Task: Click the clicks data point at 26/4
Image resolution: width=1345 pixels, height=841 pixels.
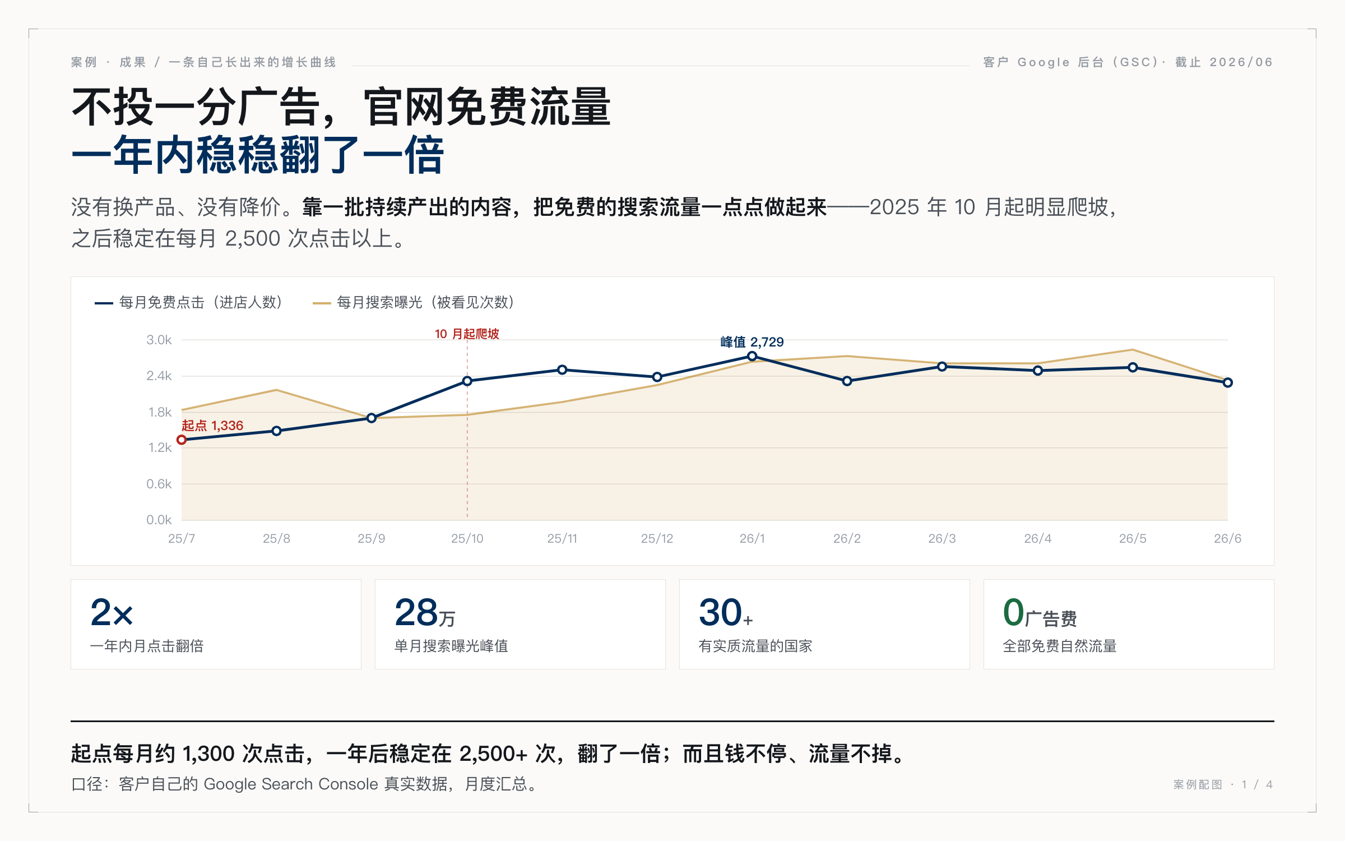Action: coord(1038,371)
